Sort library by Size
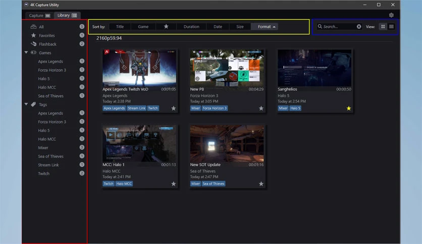 [x=240, y=26]
